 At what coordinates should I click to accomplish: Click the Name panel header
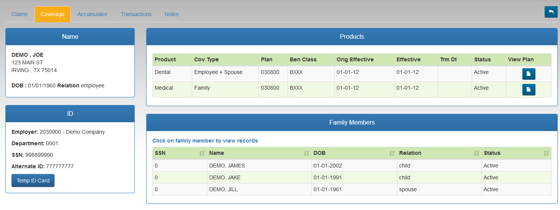click(x=70, y=37)
